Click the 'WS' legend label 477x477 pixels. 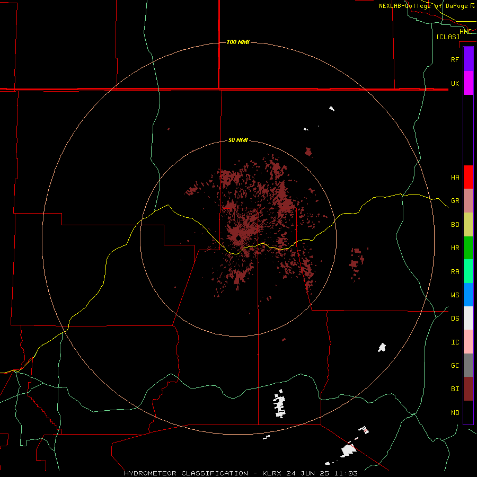click(x=455, y=295)
